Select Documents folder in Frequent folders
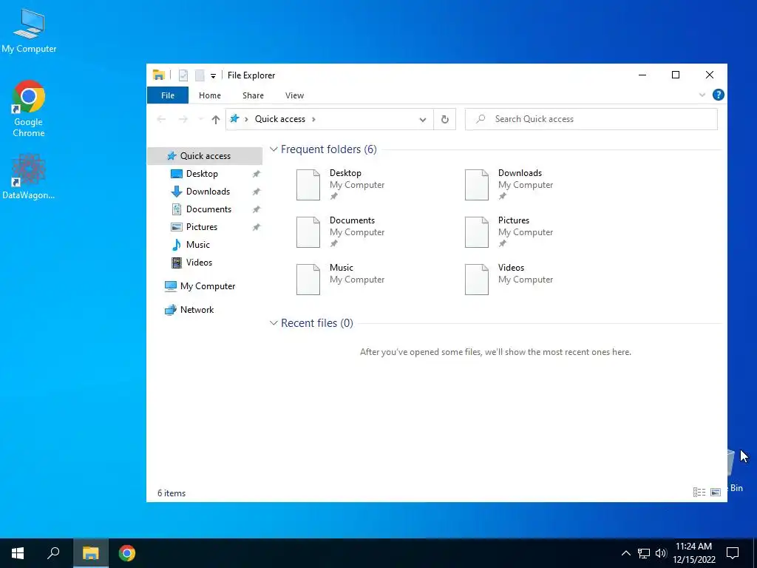757x568 pixels. [x=340, y=231]
